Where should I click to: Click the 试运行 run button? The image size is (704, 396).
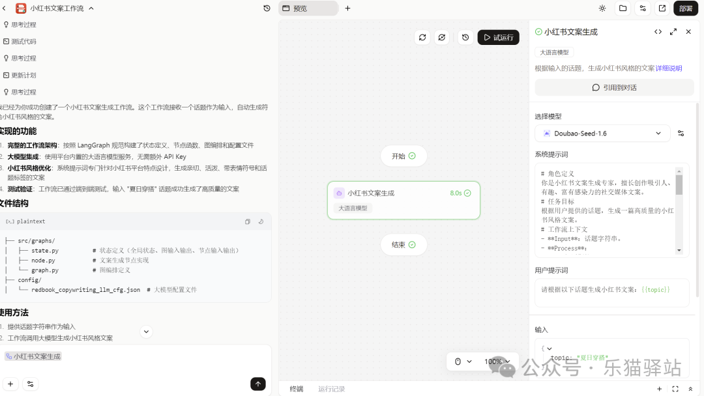[498, 37]
